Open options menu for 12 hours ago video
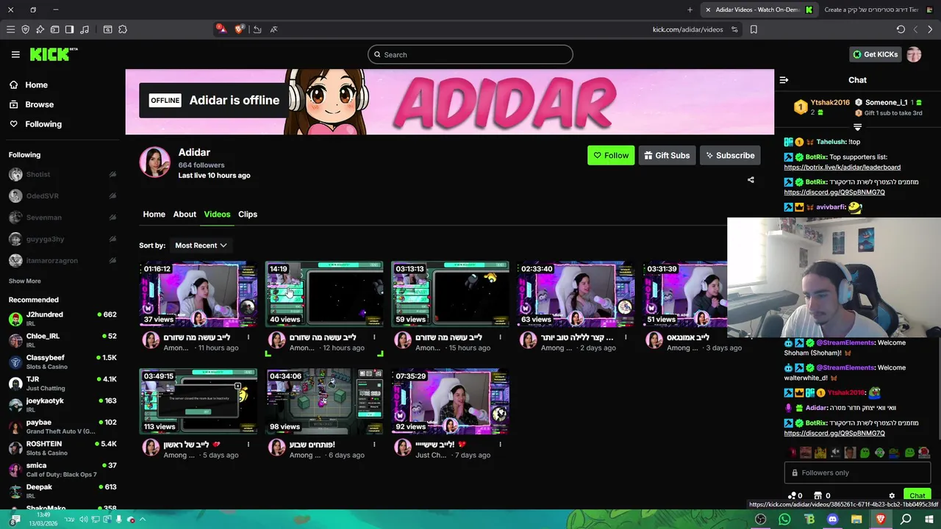This screenshot has width=941, height=529. pyautogui.click(x=374, y=337)
